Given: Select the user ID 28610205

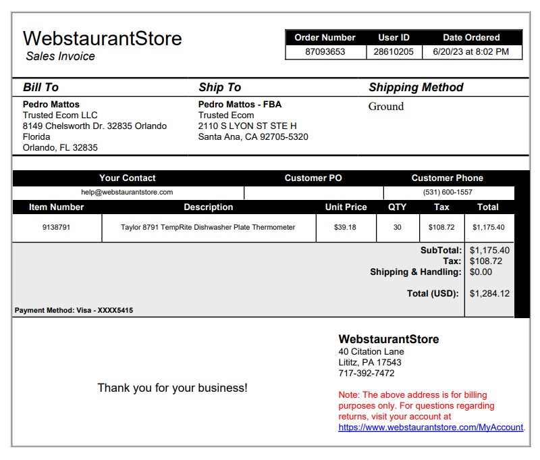Looking at the screenshot, I should coord(394,52).
